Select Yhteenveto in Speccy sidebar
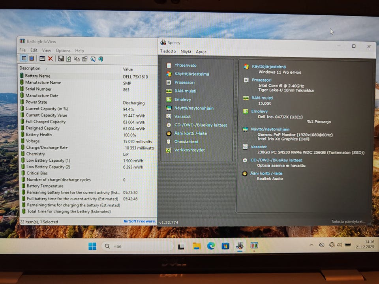Viewport: 379px width, 284px height. click(x=186, y=65)
